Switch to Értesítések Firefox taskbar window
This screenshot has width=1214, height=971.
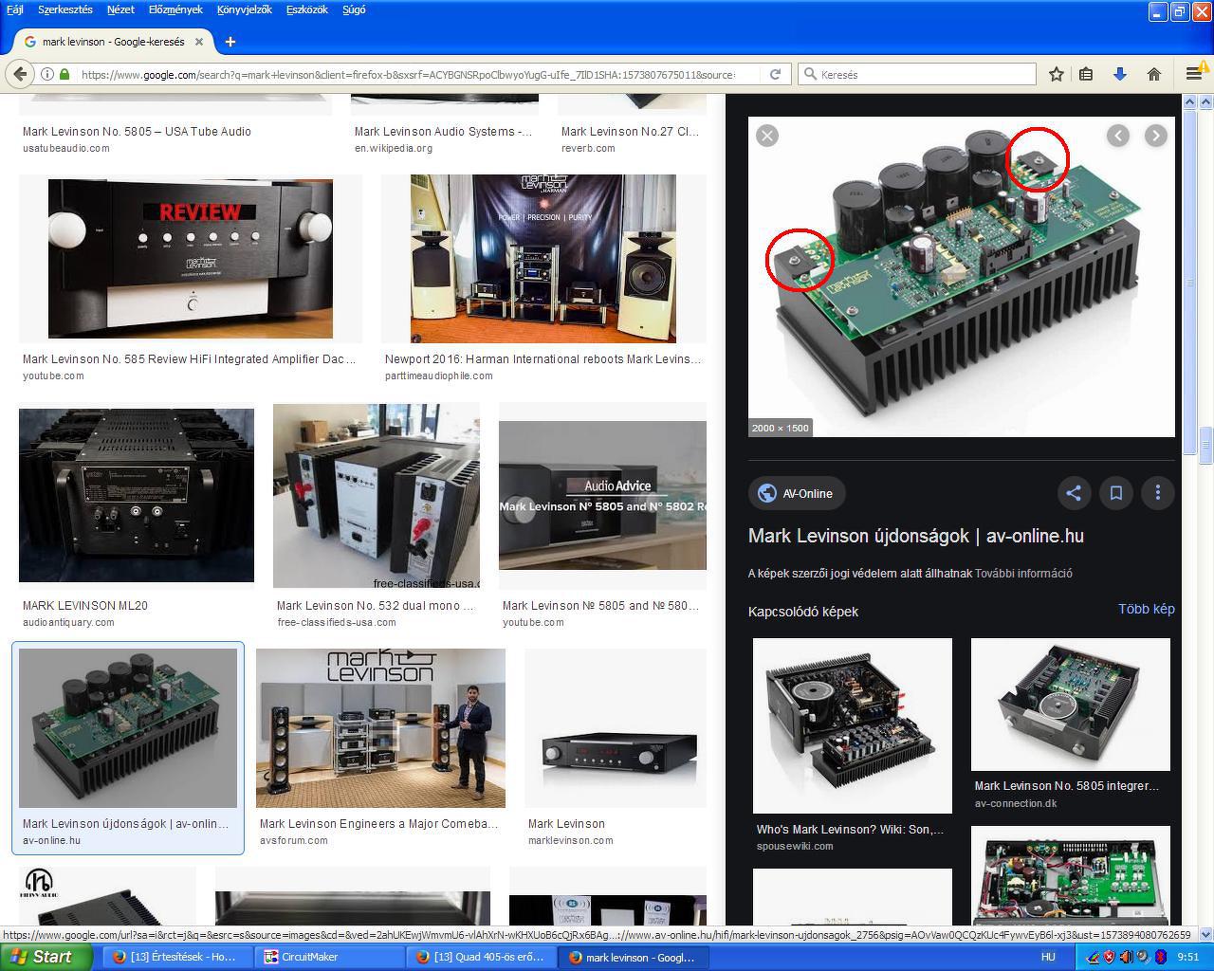point(176,957)
